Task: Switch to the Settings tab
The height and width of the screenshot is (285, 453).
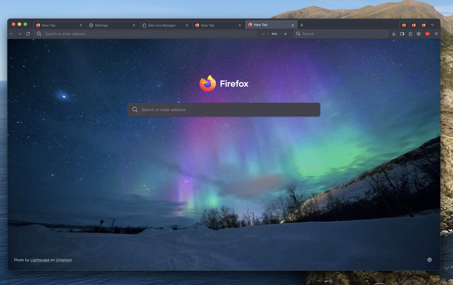Action: point(111,25)
